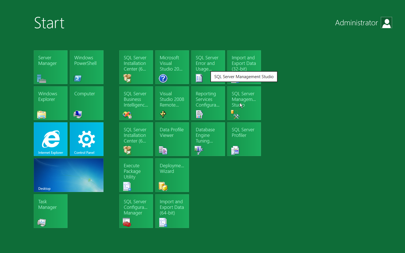The height and width of the screenshot is (253, 405).
Task: Open the Task Manager tile
Action: [51, 211]
